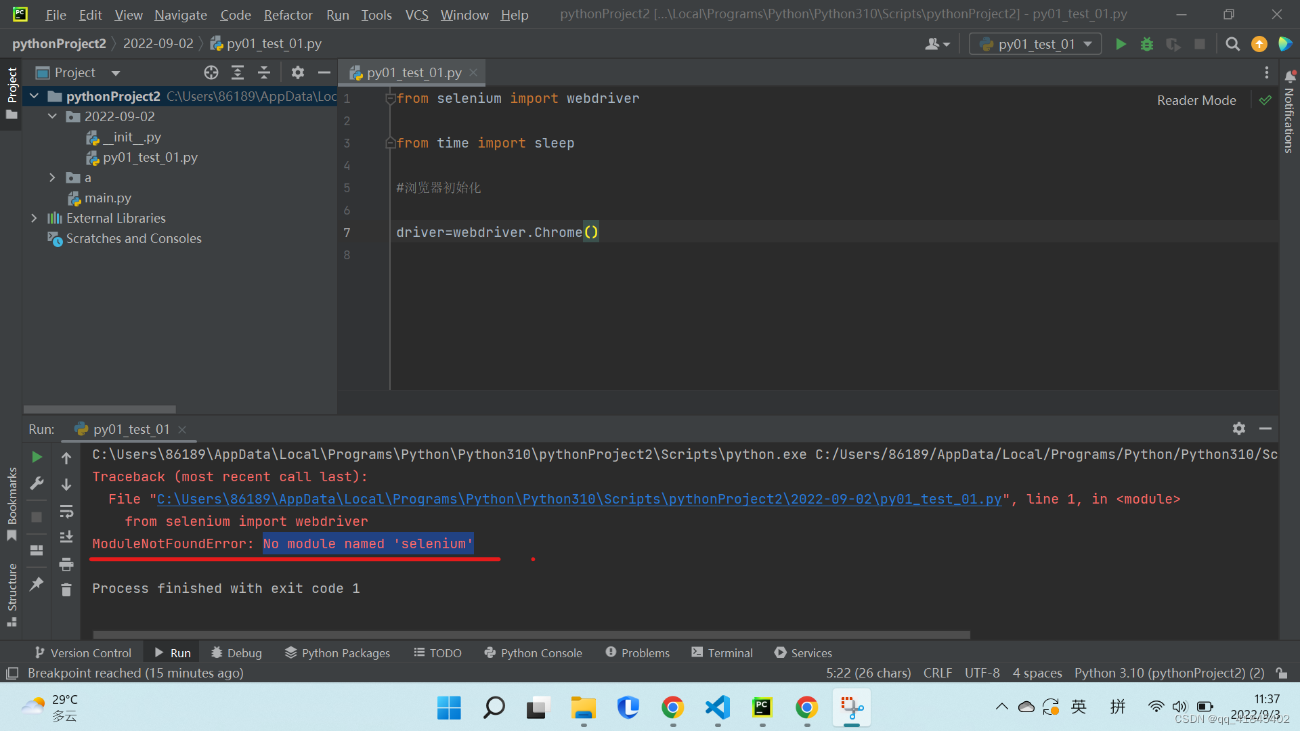Click Python 3.10 interpreter in status bar

(1169, 673)
